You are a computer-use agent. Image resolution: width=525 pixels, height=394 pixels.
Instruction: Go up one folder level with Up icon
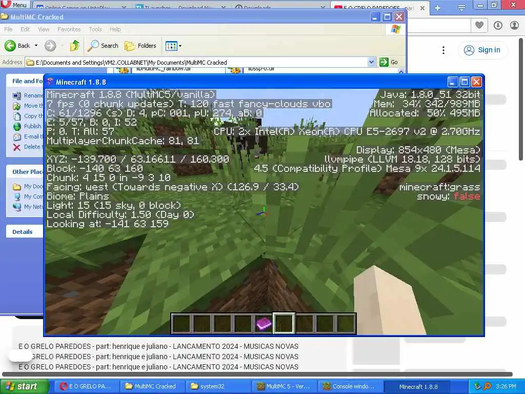(75, 46)
